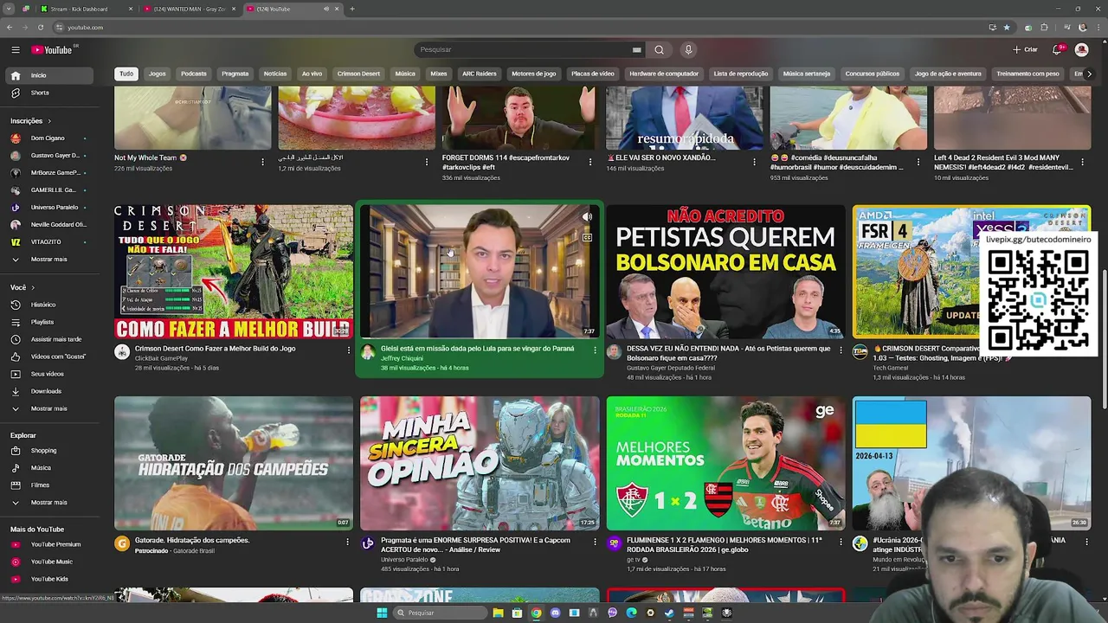Open Dom Cigano subscription channel
Image resolution: width=1108 pixels, height=623 pixels.
48,138
